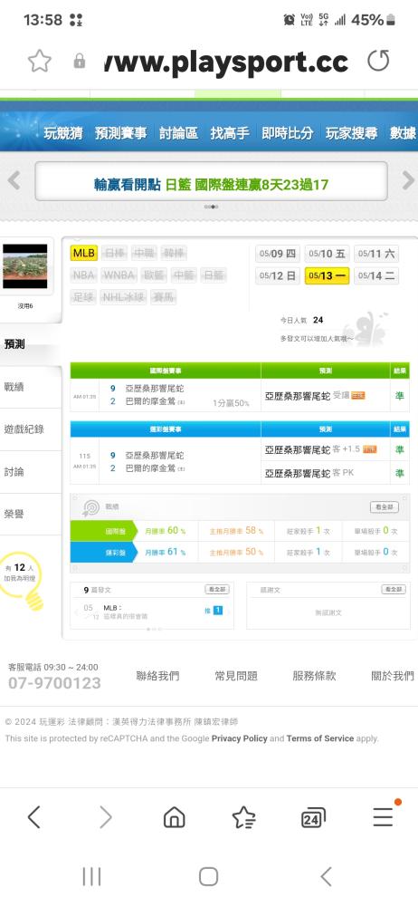Choose date 05/13 一
The height and width of the screenshot is (906, 418).
(327, 275)
